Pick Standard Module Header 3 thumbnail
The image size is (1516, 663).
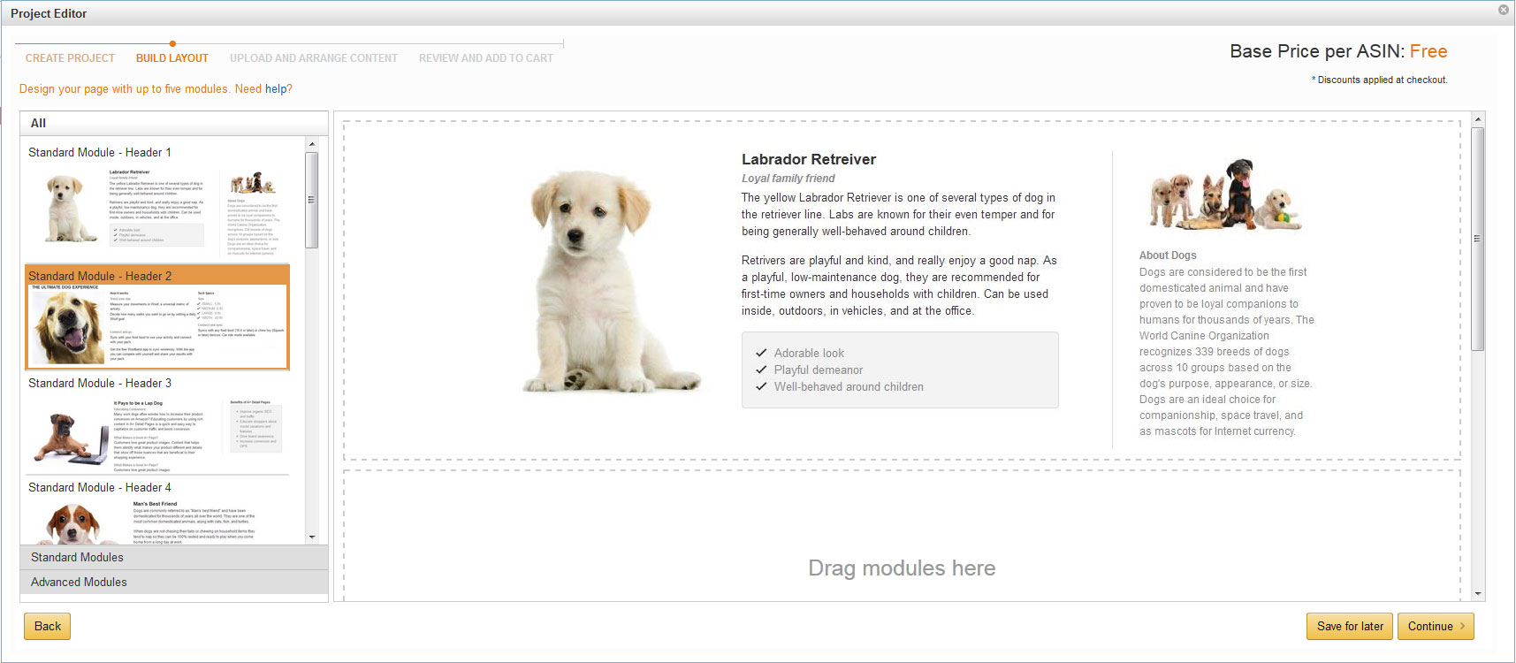156,431
